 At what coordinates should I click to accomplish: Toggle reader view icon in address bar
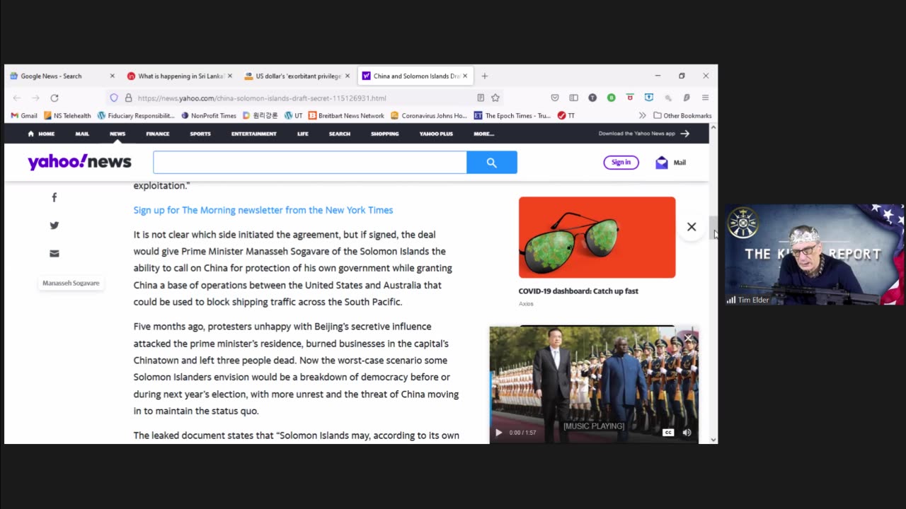tap(481, 98)
